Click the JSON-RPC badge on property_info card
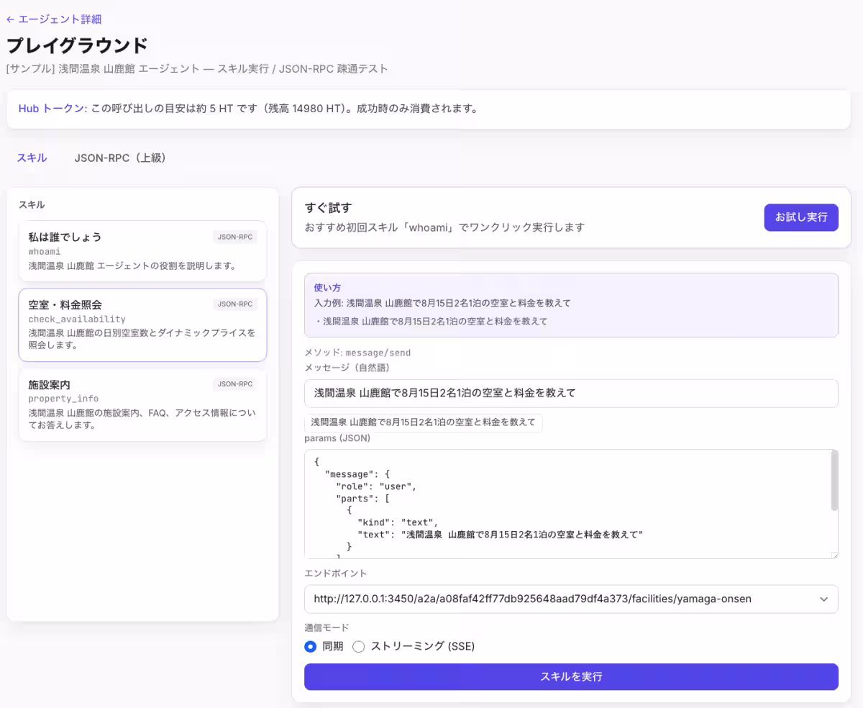Image resolution: width=863 pixels, height=708 pixels. [x=235, y=384]
